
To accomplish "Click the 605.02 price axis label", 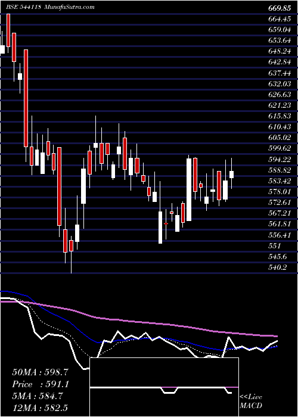I will [280, 138].
